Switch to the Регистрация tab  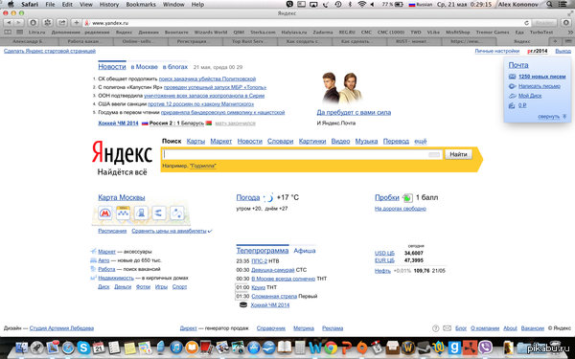point(195,41)
